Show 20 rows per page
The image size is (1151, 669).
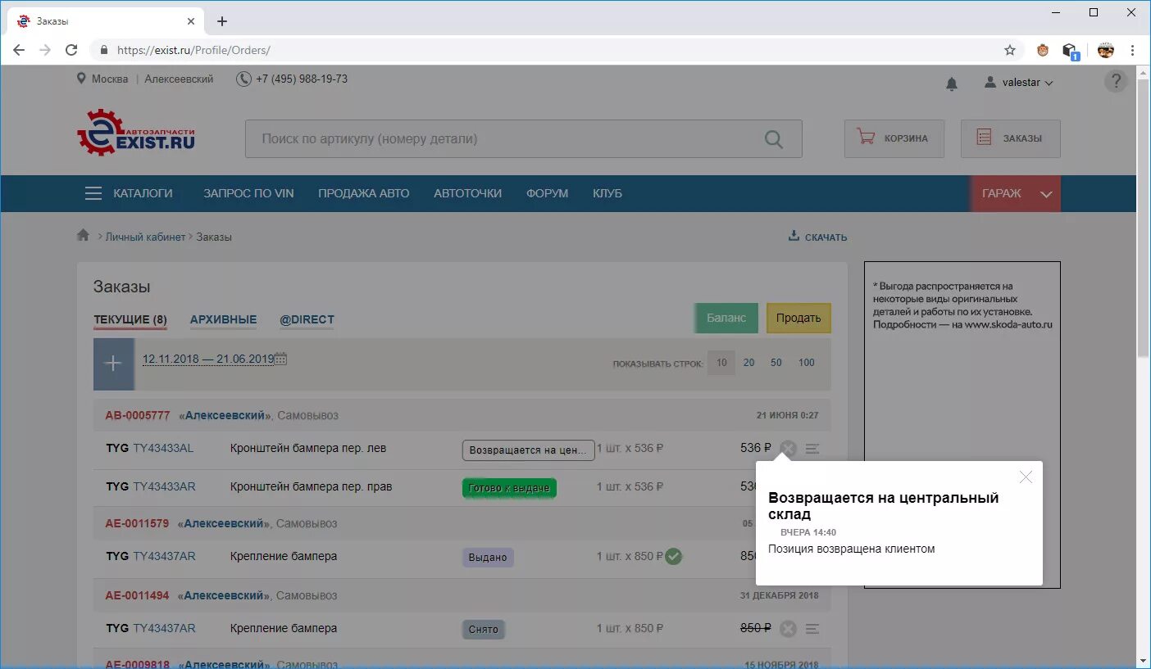tap(748, 363)
